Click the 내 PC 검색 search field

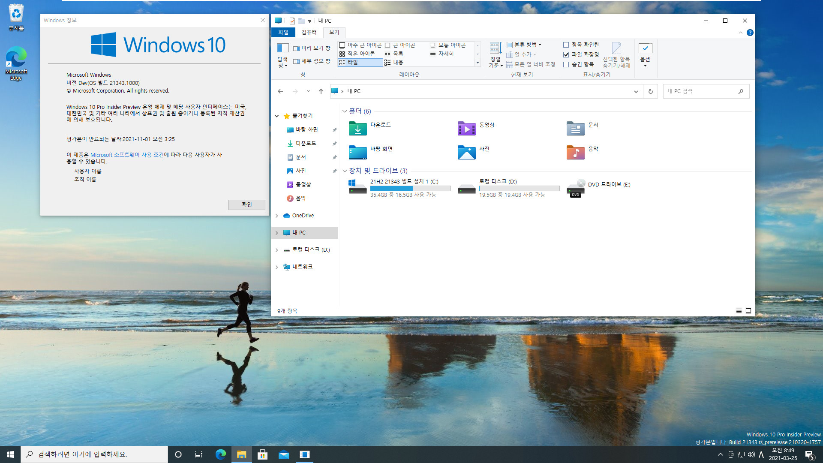[706, 91]
